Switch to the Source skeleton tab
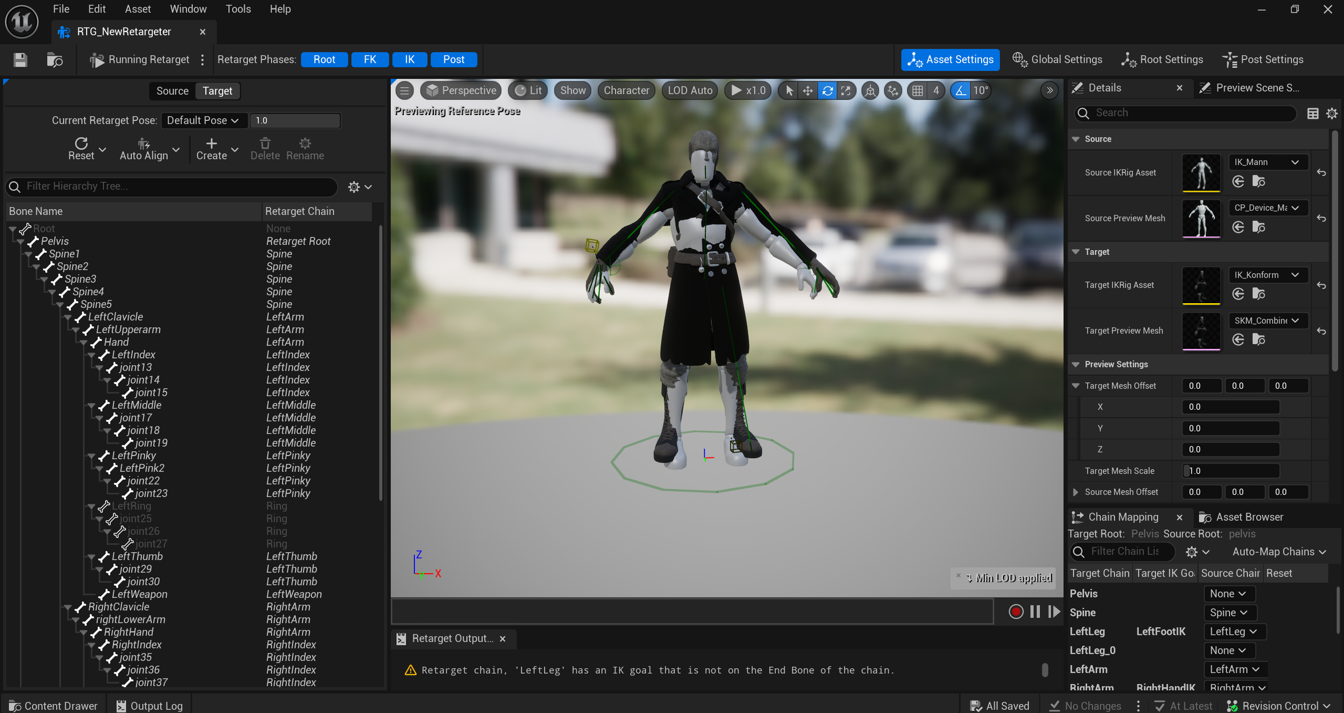Screen dimensions: 1344x713 [172, 91]
